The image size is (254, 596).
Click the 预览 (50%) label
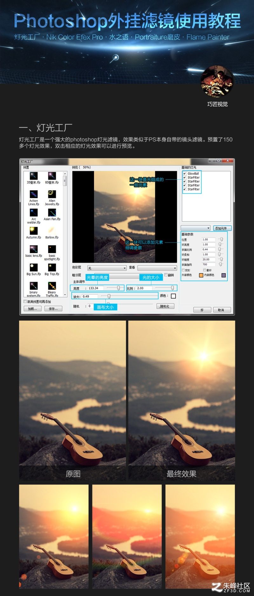[81, 167]
